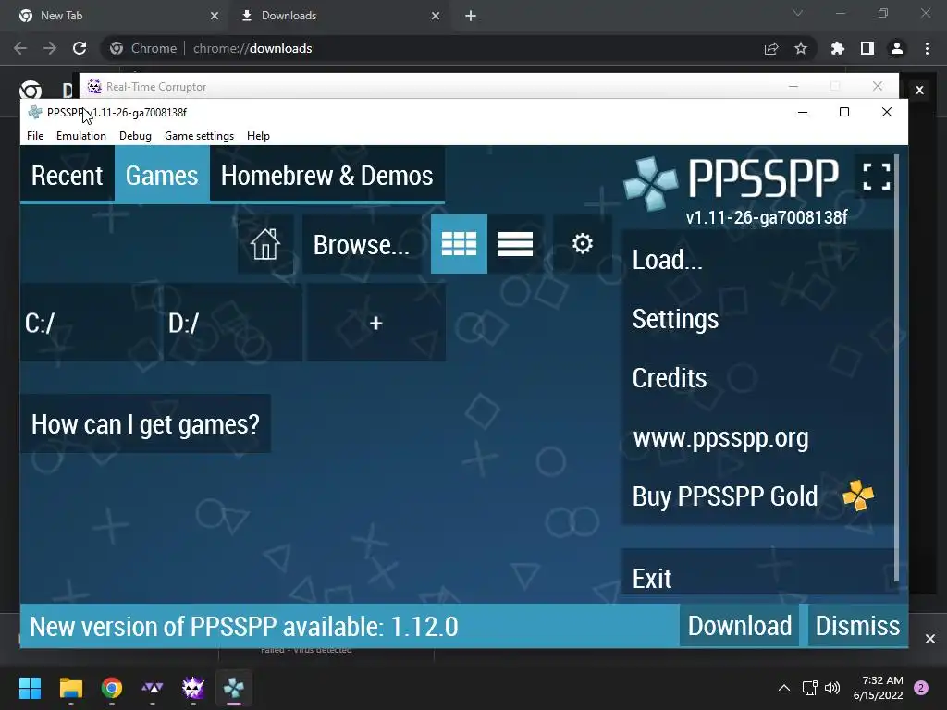Open Chrome from the taskbar
This screenshot has width=947, height=710.
[112, 688]
